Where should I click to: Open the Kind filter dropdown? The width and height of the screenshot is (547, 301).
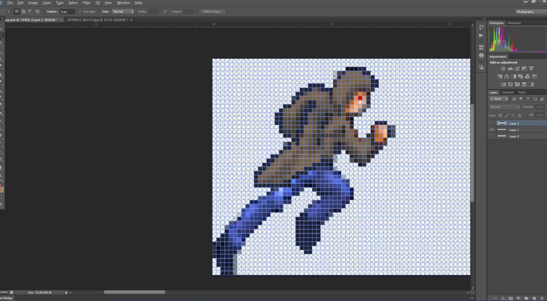[500, 99]
